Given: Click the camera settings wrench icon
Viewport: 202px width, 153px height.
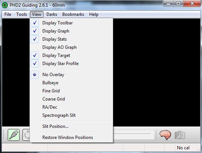Looking at the screenshot, I should [x=180, y=135].
